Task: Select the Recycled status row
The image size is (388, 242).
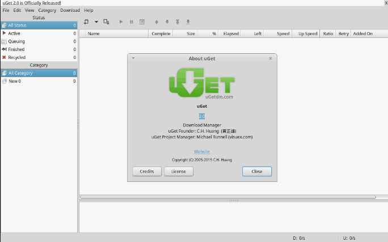Action: (x=39, y=57)
